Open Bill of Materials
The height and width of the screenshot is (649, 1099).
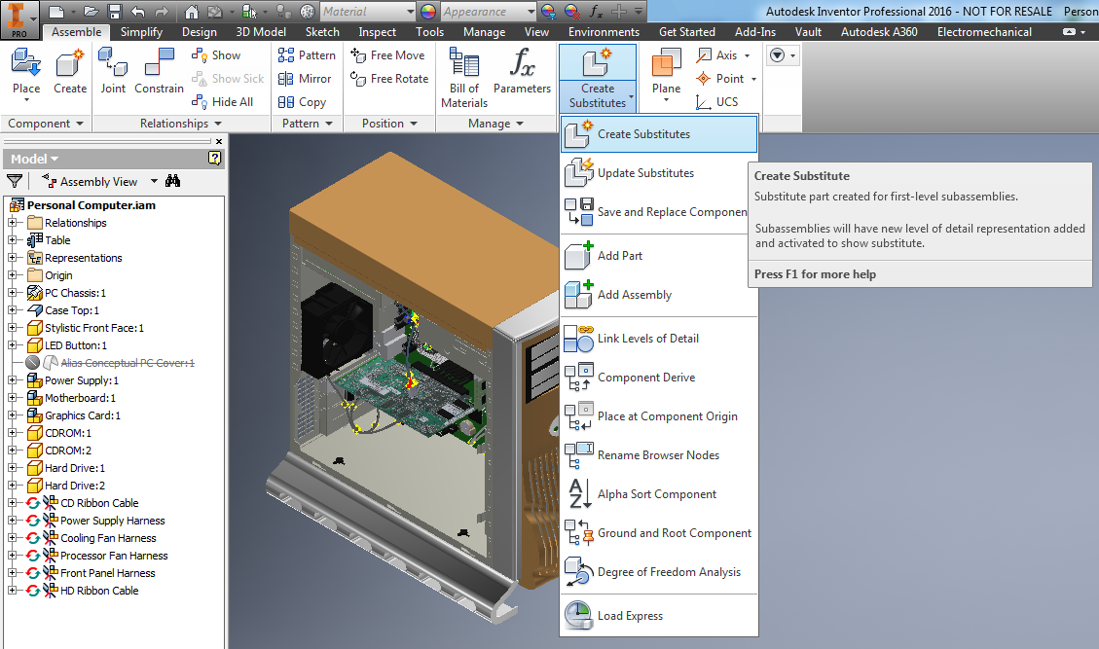[464, 77]
